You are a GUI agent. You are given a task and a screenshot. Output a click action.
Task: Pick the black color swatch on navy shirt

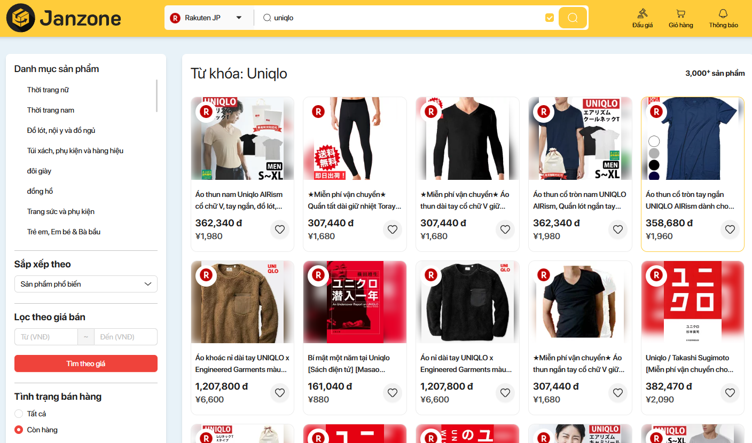coord(654,165)
